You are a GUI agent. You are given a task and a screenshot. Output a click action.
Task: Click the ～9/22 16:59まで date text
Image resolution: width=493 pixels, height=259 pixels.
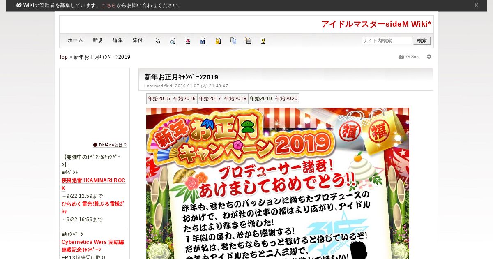tap(82, 220)
